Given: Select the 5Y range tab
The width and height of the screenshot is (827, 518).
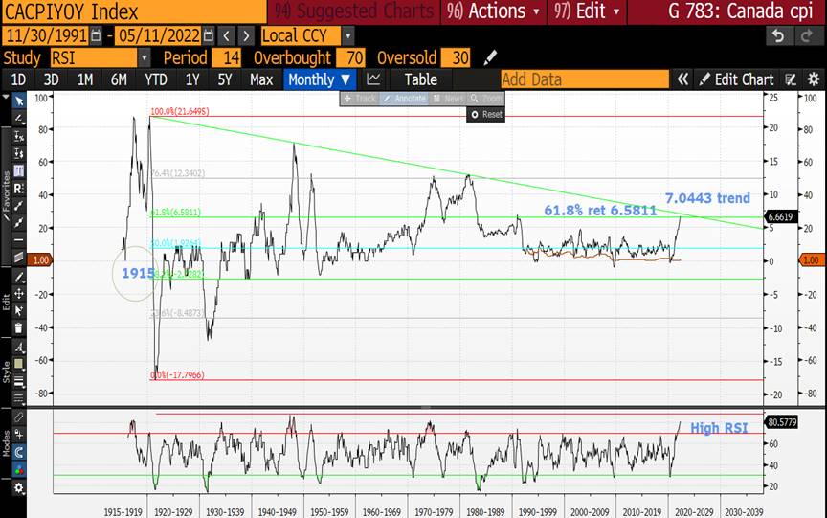Looking at the screenshot, I should point(225,79).
